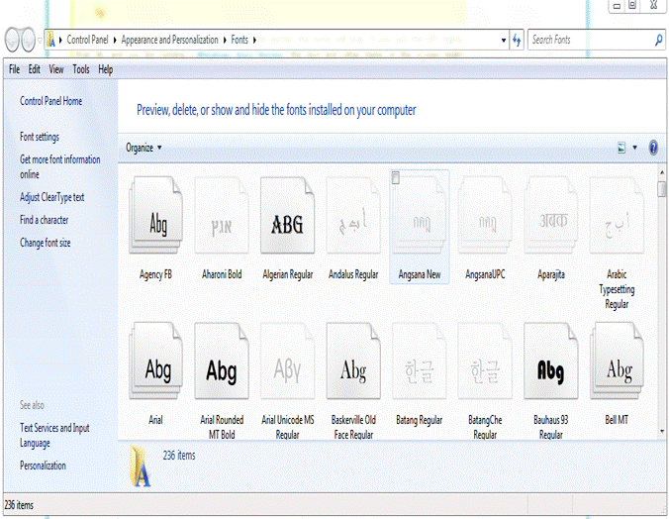Image resolution: width=669 pixels, height=519 pixels.
Task: Open the File menu
Action: pos(15,69)
